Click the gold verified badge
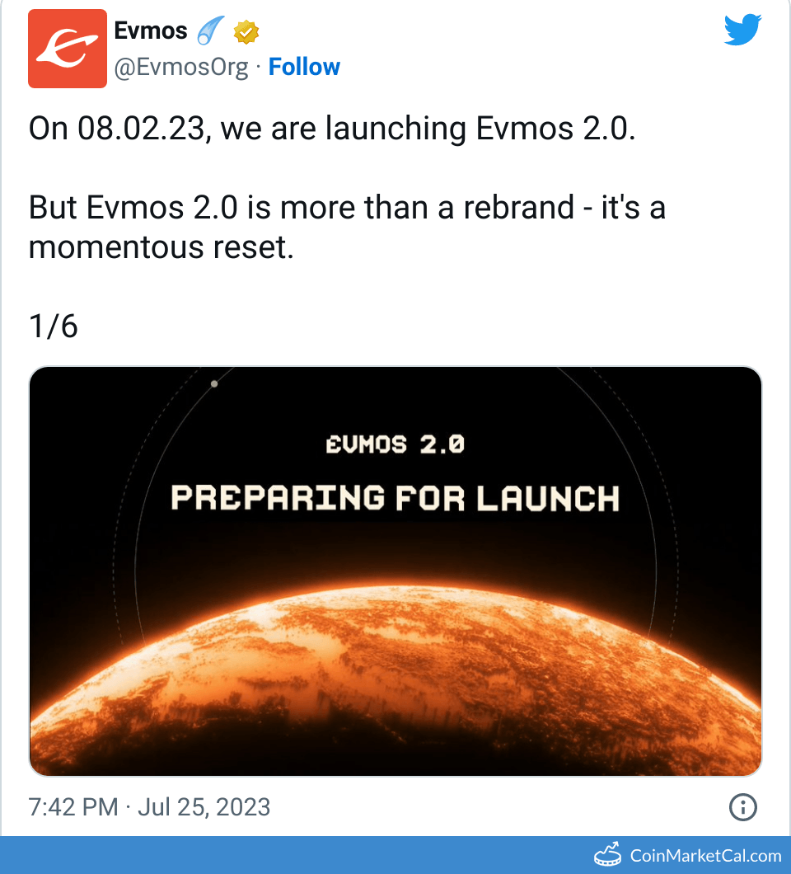Image resolution: width=791 pixels, height=874 pixels. coord(246,32)
